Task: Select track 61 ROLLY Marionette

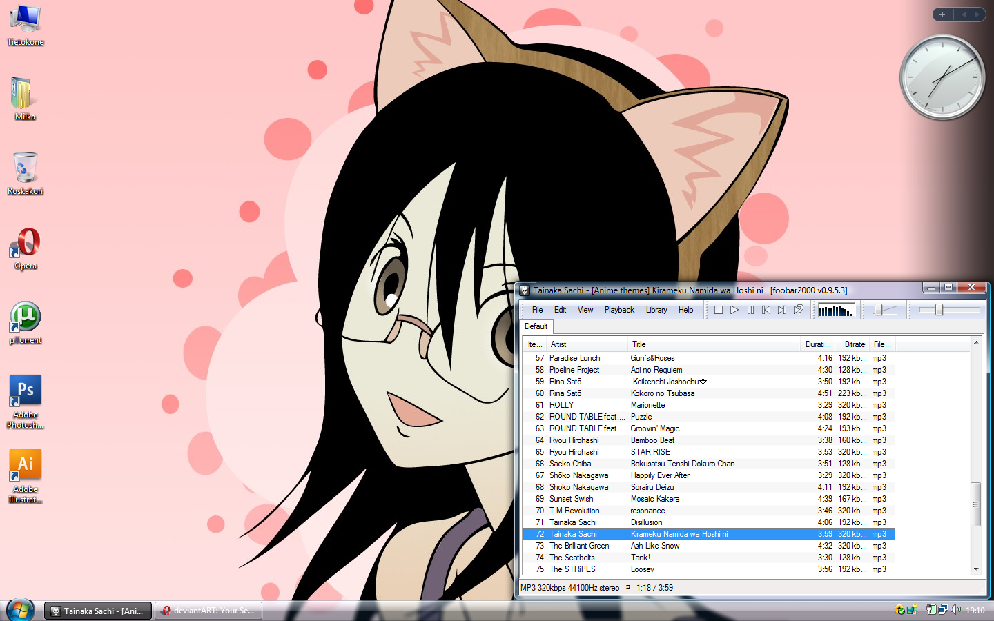Action: (x=710, y=405)
